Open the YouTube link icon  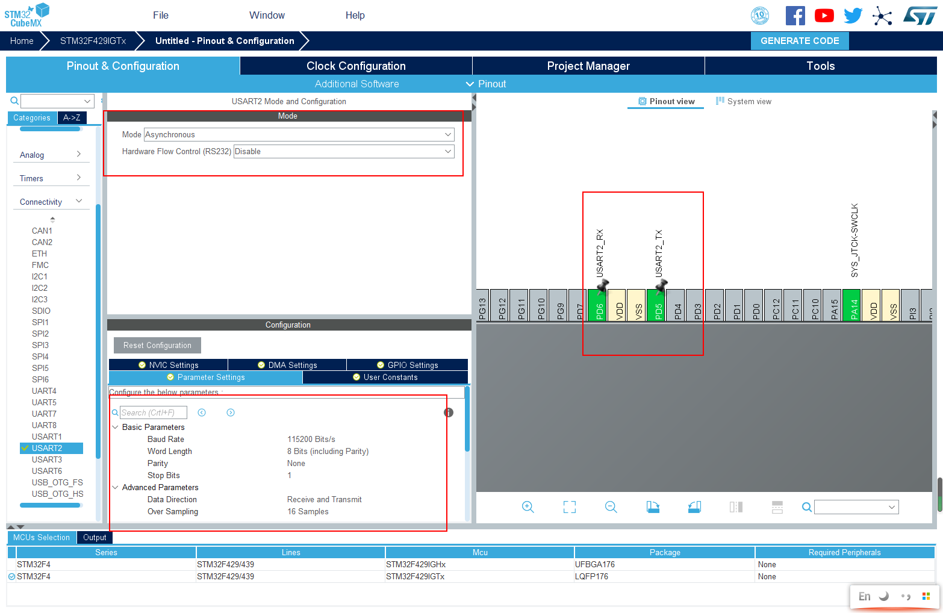(824, 16)
